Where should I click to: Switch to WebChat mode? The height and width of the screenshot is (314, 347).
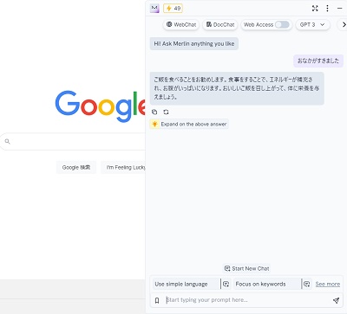[181, 25]
